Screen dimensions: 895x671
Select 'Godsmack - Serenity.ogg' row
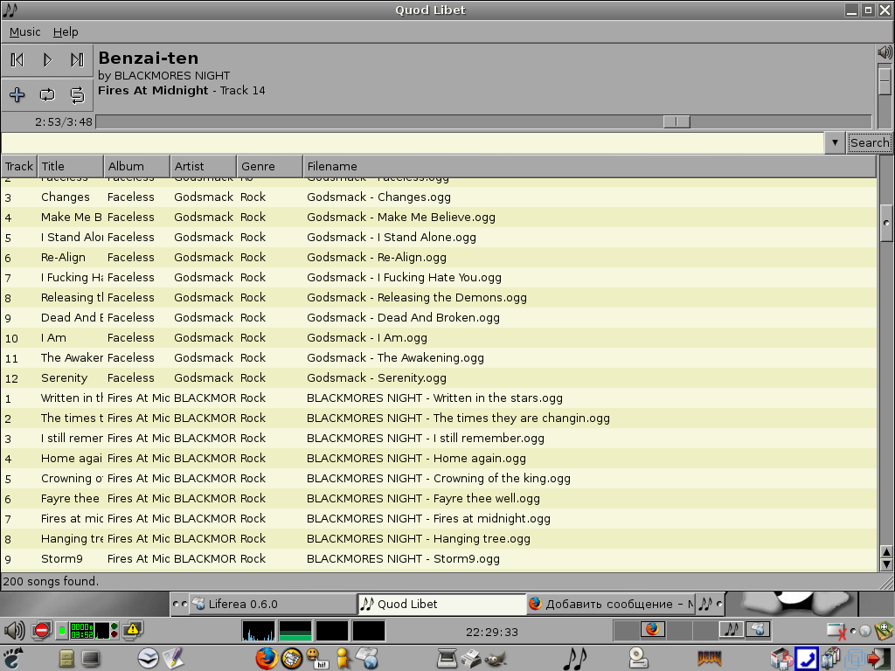click(x=439, y=377)
